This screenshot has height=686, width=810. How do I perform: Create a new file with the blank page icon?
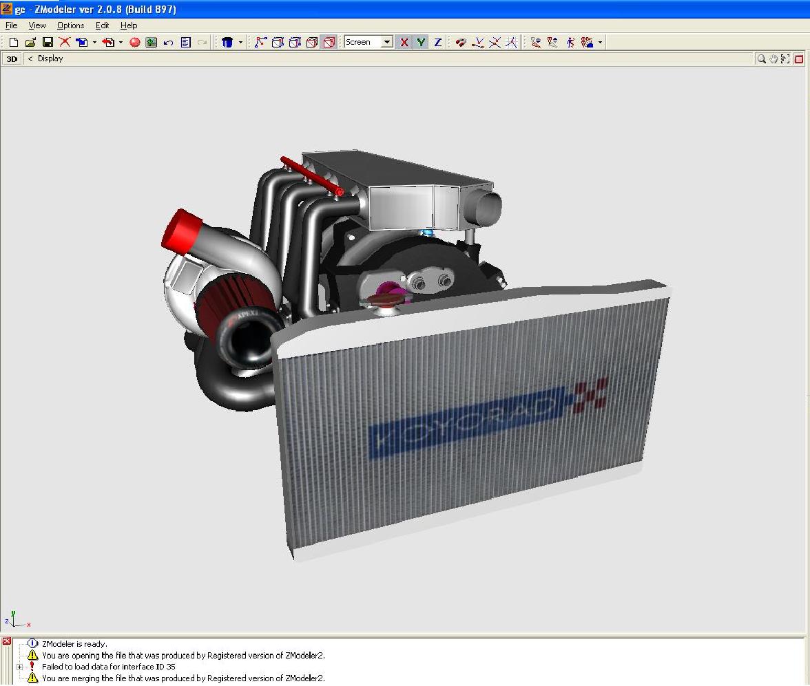coord(14,43)
